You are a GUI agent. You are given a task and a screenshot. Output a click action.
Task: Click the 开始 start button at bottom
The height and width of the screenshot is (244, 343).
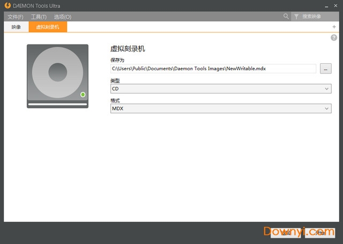pyautogui.click(x=320, y=233)
